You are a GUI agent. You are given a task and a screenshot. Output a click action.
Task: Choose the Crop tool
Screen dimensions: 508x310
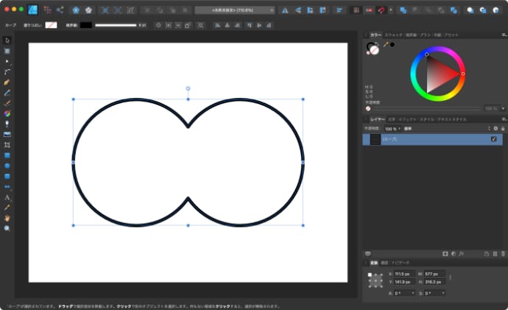point(7,145)
